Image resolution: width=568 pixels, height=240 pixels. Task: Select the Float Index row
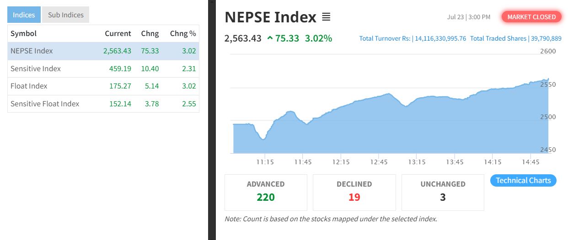coord(103,86)
